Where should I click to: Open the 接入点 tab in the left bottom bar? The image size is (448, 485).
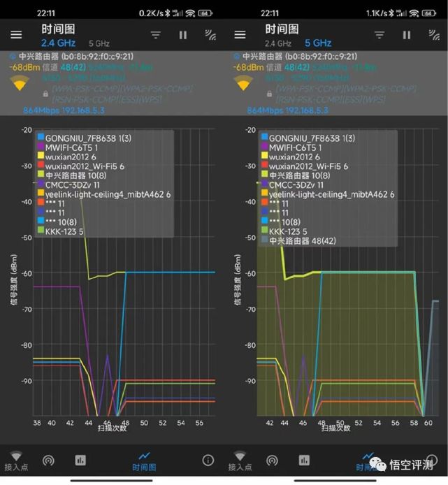point(16,461)
